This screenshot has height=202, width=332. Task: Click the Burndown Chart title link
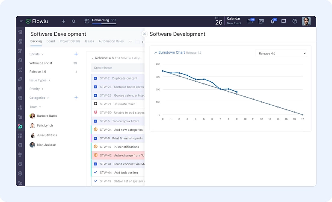click(x=171, y=52)
